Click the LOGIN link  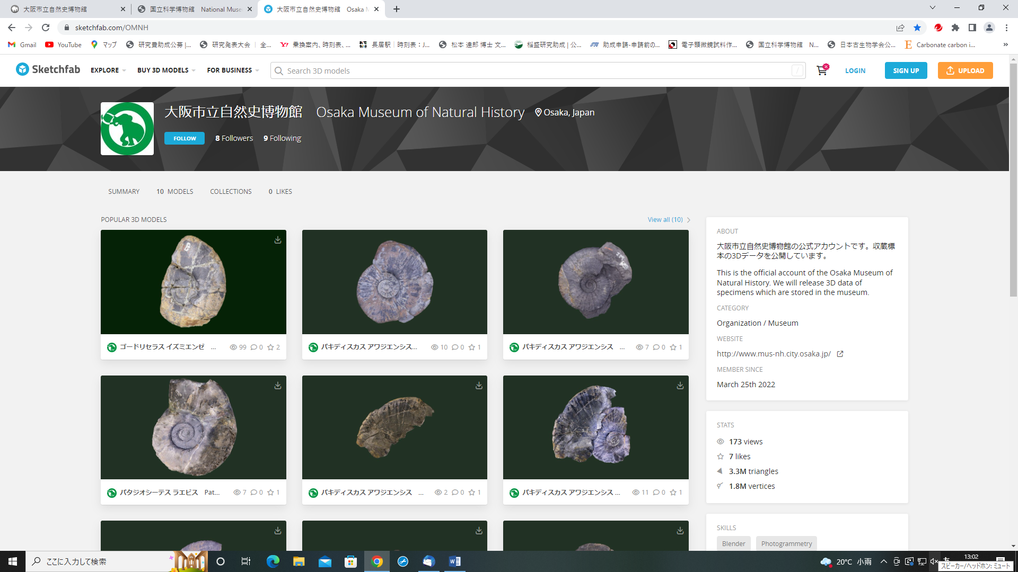coord(855,70)
